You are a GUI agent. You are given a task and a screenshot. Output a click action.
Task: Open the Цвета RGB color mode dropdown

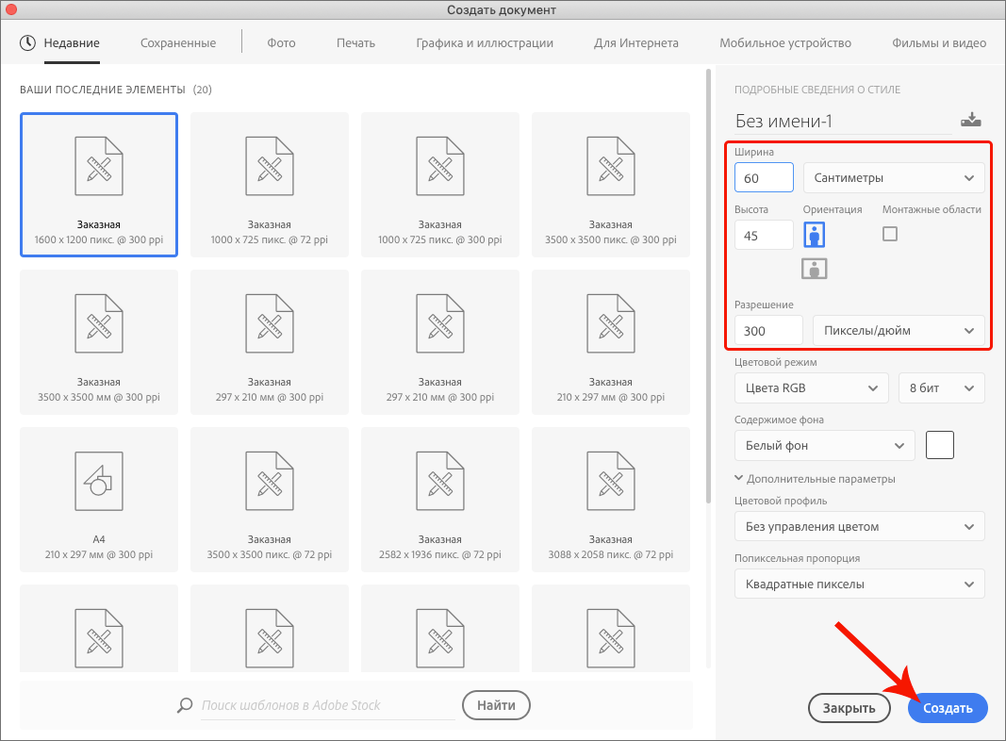811,387
